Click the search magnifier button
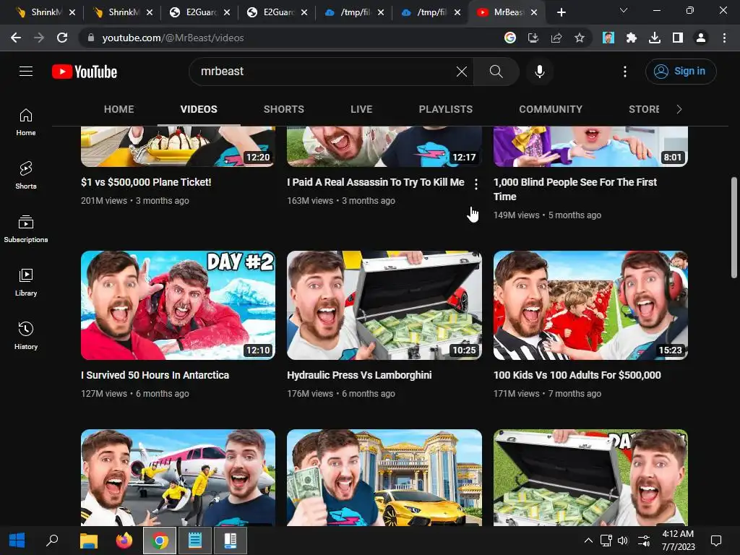740x555 pixels. coord(496,72)
